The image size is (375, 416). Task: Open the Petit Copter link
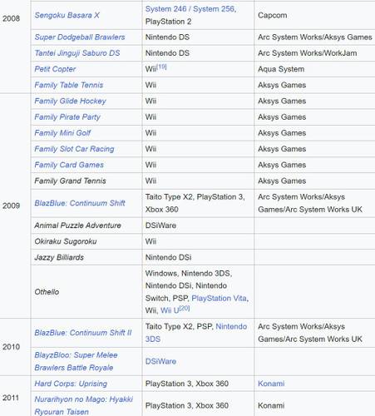(x=55, y=69)
